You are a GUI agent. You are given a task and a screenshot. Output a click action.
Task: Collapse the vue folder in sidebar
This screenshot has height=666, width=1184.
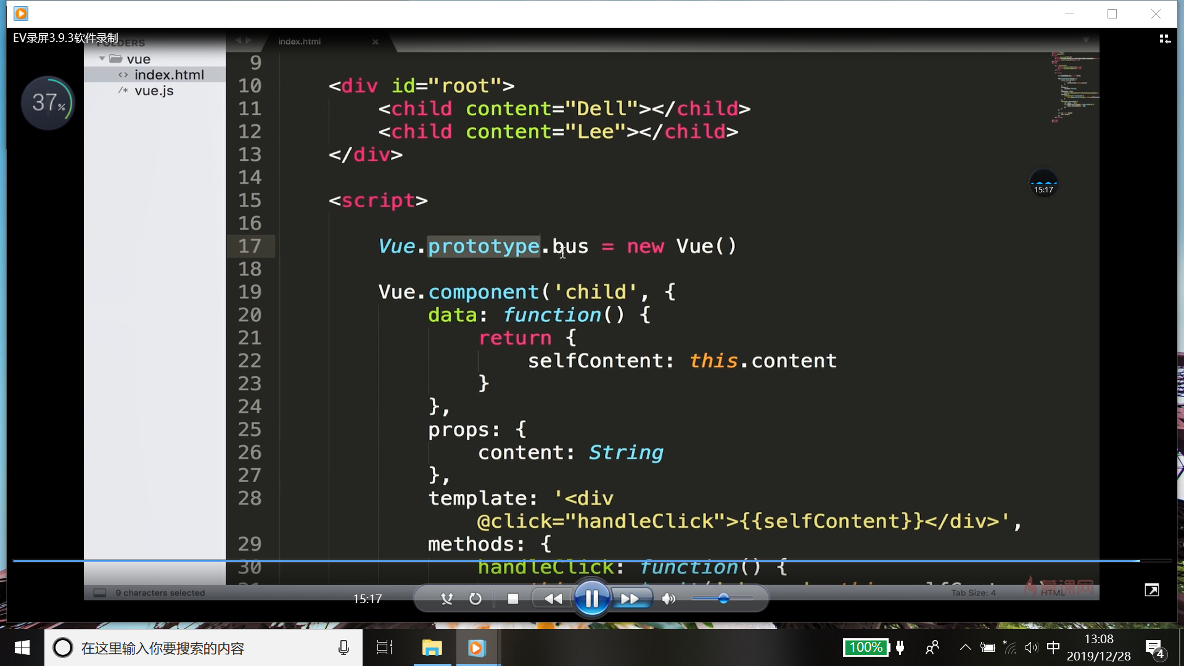102,59
